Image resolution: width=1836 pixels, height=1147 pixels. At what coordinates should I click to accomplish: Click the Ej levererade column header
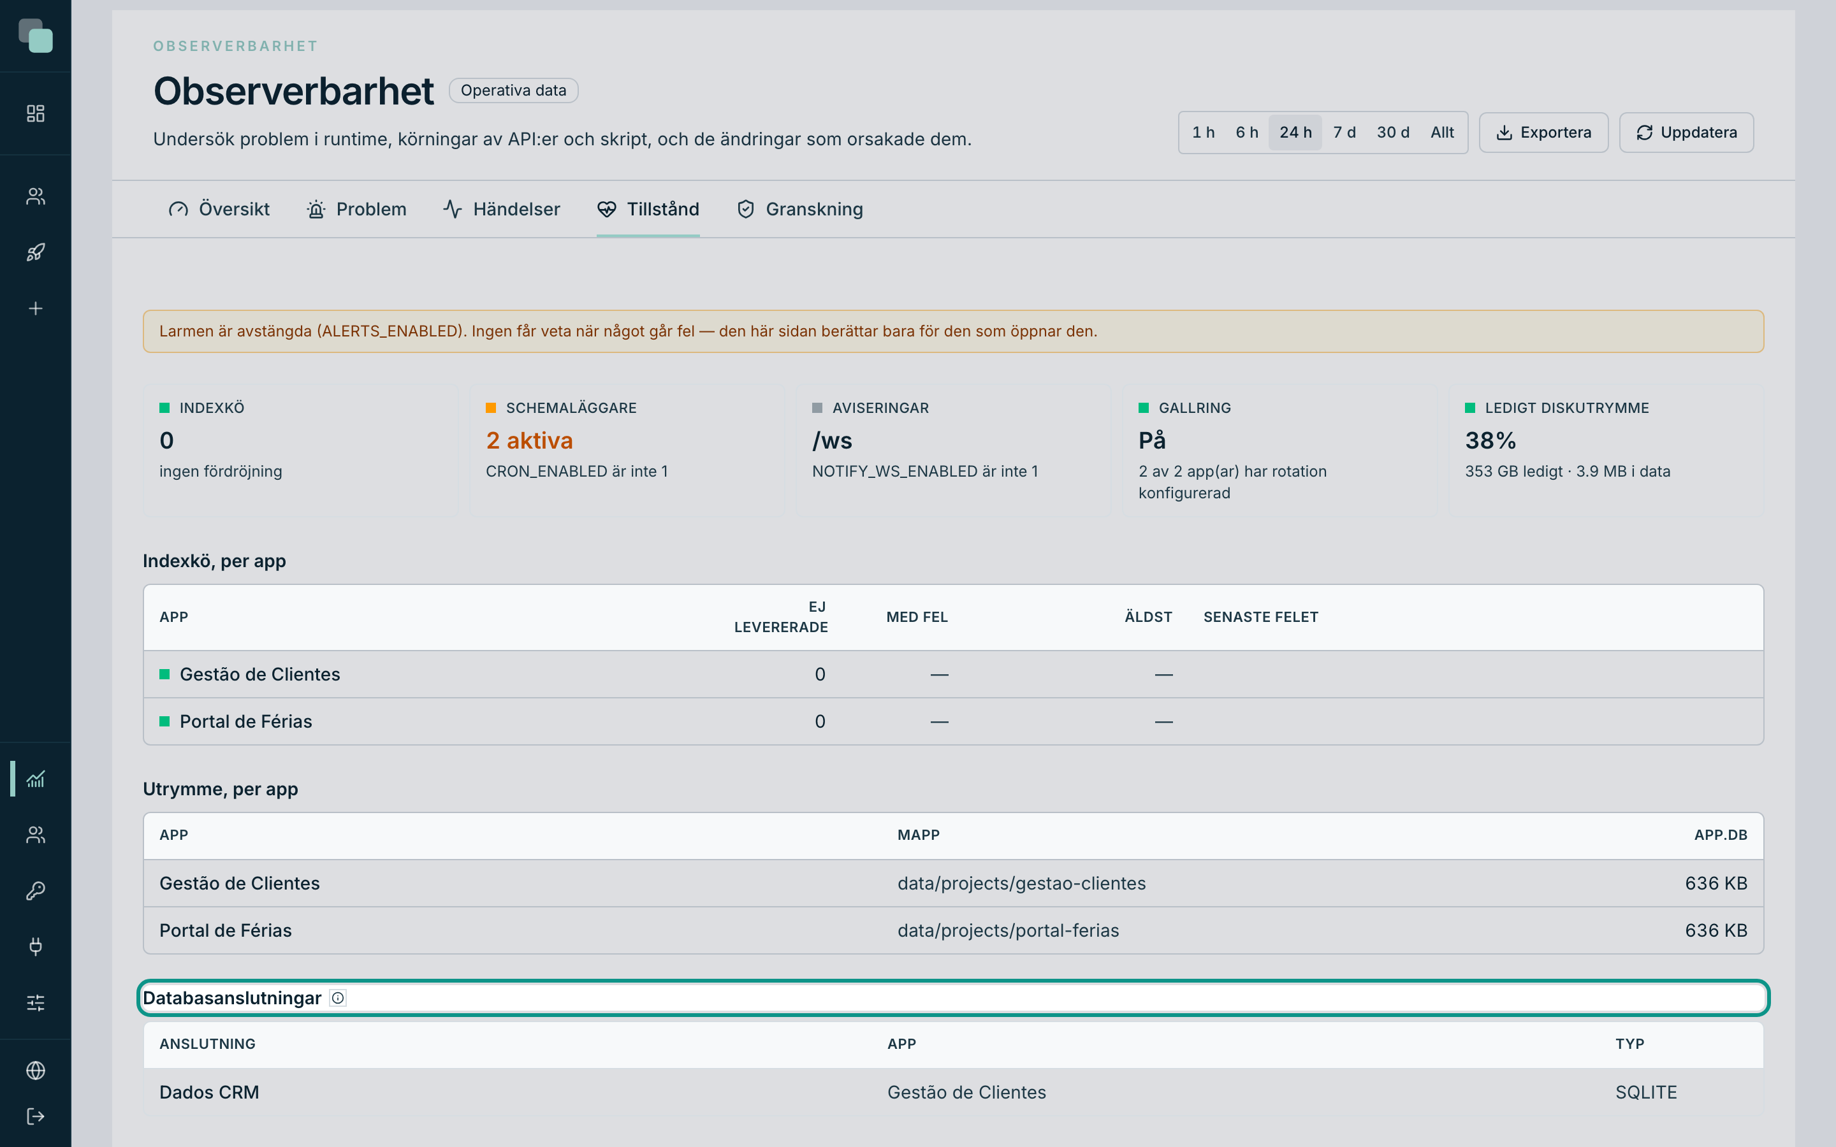pos(781,617)
